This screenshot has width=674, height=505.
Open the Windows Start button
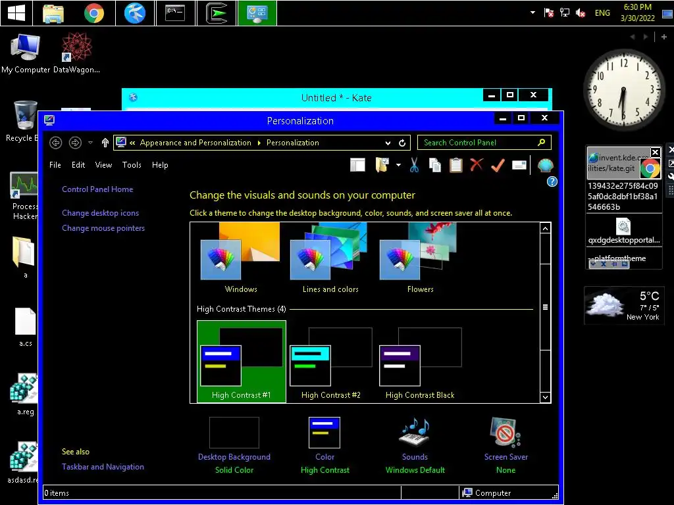pos(16,13)
